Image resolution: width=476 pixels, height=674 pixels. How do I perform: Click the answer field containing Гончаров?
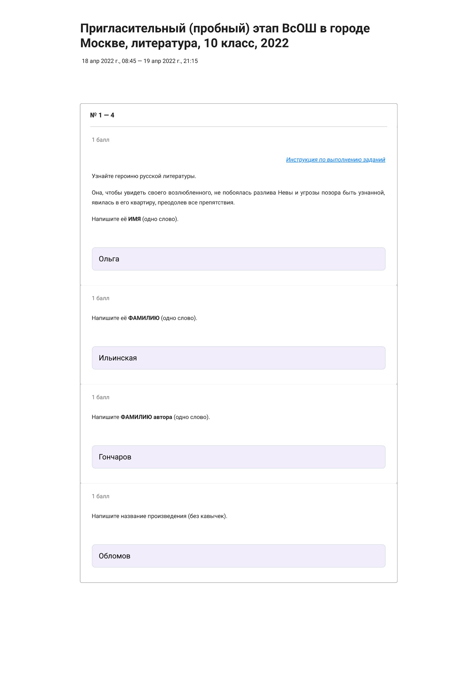tap(239, 457)
